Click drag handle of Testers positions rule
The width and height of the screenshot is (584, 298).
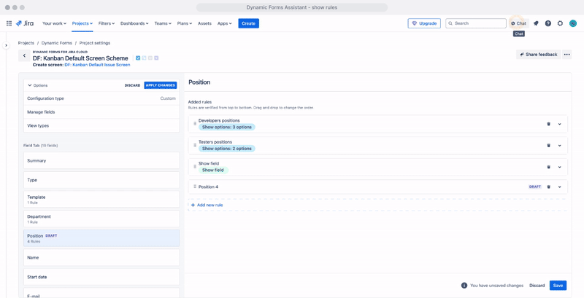195,145
